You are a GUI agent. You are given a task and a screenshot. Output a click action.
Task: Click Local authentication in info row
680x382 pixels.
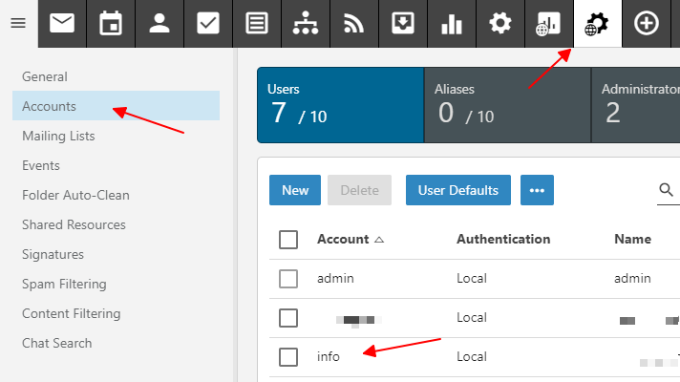click(472, 357)
